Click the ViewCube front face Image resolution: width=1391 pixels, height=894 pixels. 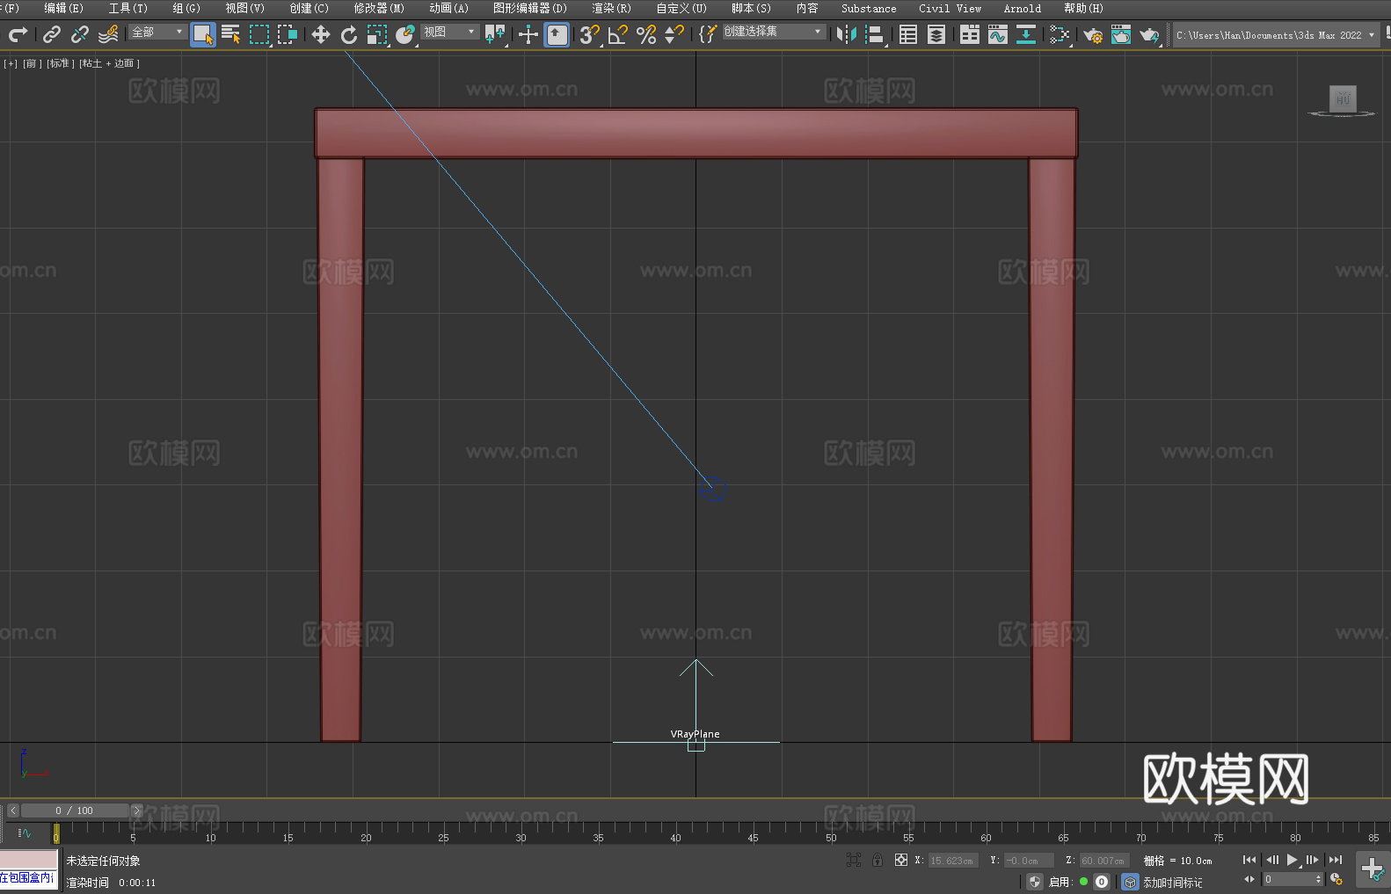pos(1343,98)
